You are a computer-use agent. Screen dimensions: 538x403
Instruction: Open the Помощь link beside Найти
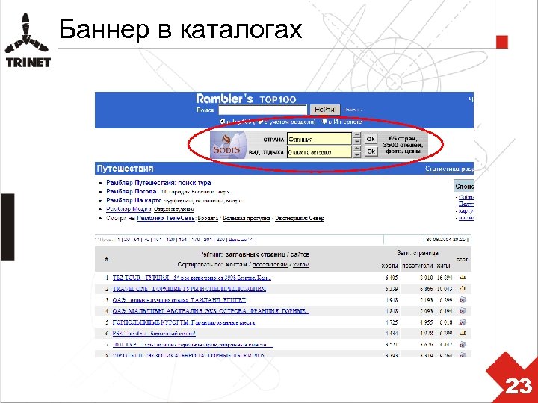click(353, 110)
